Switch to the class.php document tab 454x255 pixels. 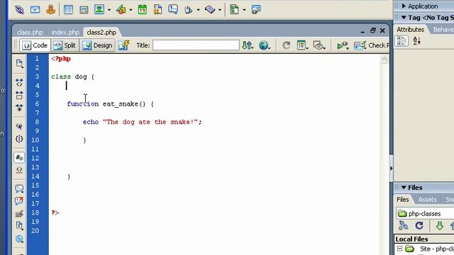[x=30, y=33]
